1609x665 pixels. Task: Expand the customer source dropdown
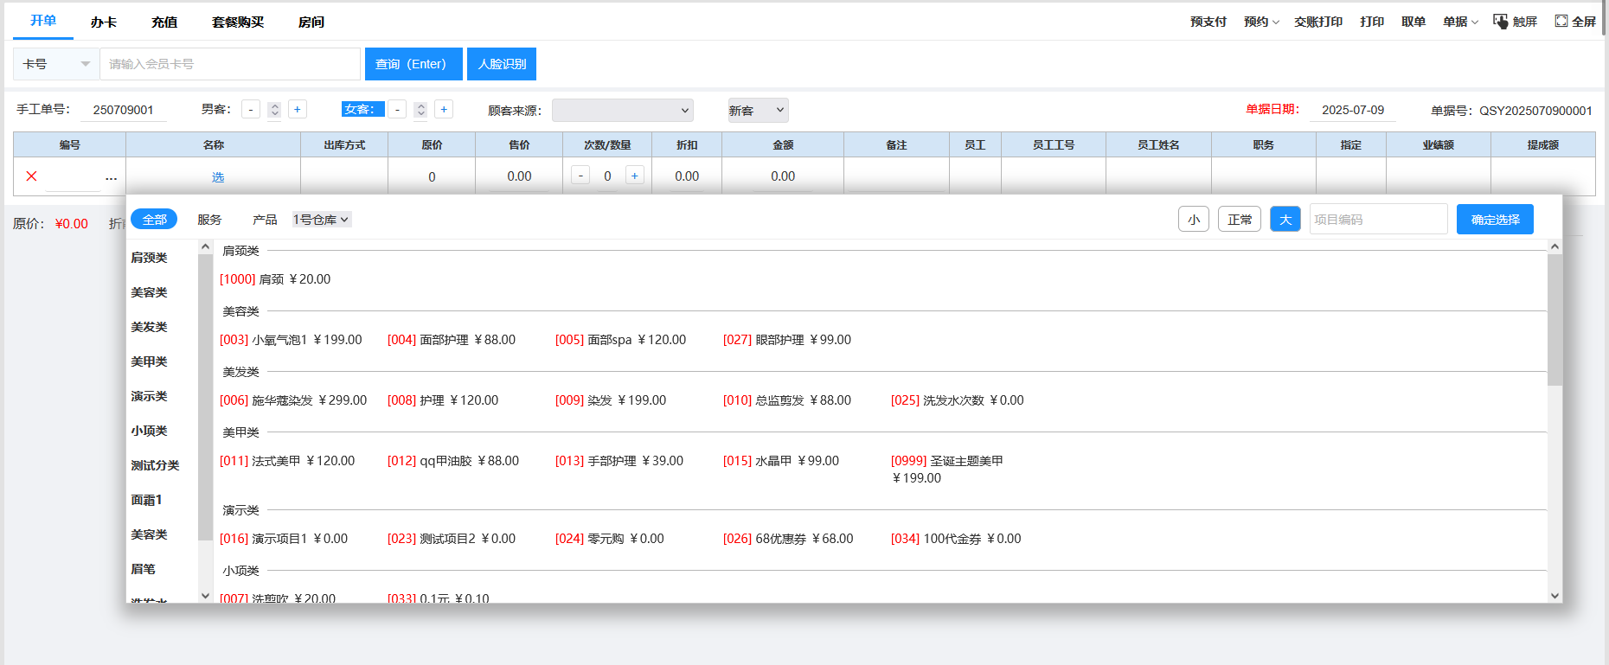(622, 111)
